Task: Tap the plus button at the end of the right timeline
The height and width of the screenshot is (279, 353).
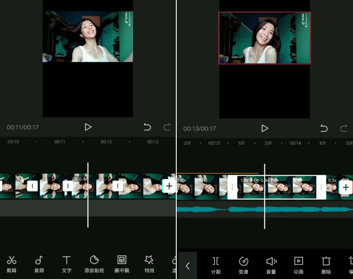Action: (x=345, y=187)
